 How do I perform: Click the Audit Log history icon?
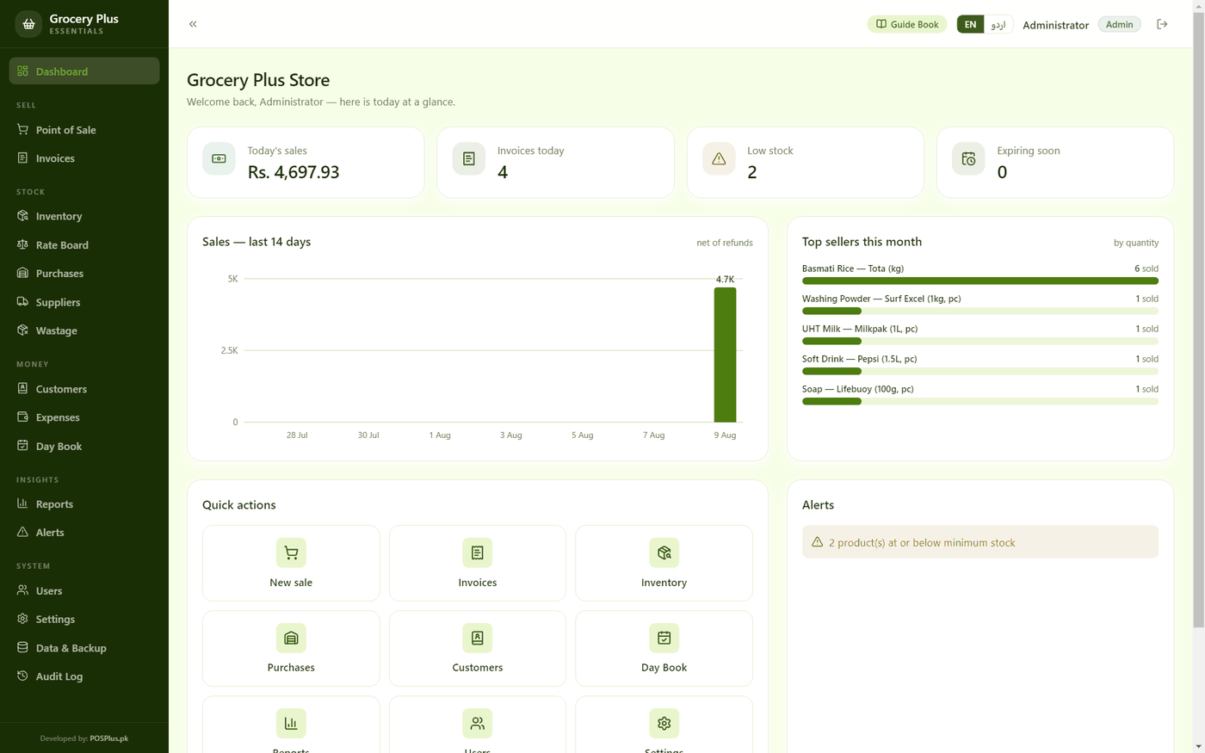22,676
